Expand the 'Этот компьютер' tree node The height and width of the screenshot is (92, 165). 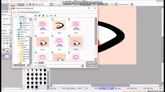point(16,30)
